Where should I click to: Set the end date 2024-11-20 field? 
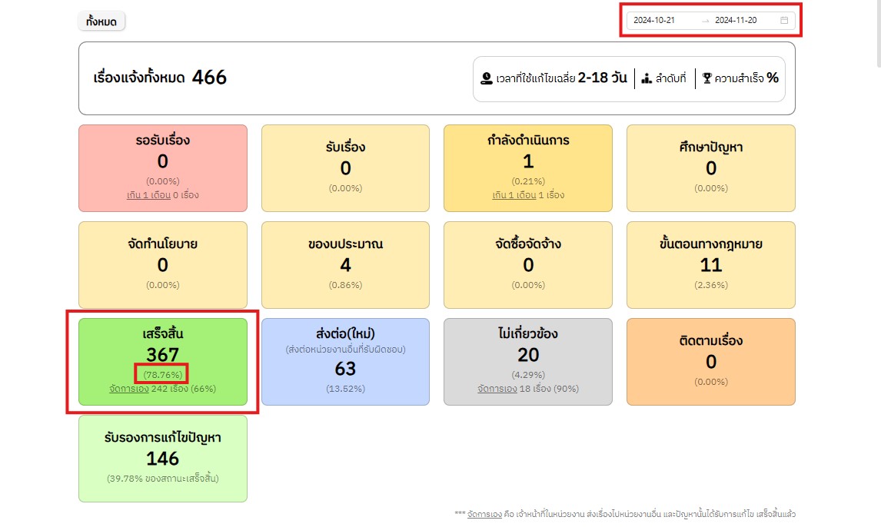click(736, 20)
